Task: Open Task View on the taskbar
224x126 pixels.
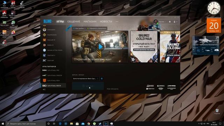Action: pos(54,124)
